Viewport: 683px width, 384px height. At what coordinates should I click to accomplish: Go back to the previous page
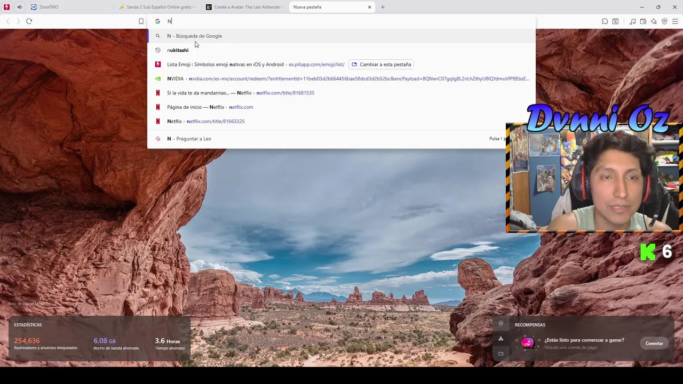click(7, 21)
